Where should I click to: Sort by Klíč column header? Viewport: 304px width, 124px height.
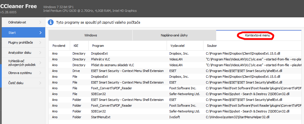coord(76,46)
